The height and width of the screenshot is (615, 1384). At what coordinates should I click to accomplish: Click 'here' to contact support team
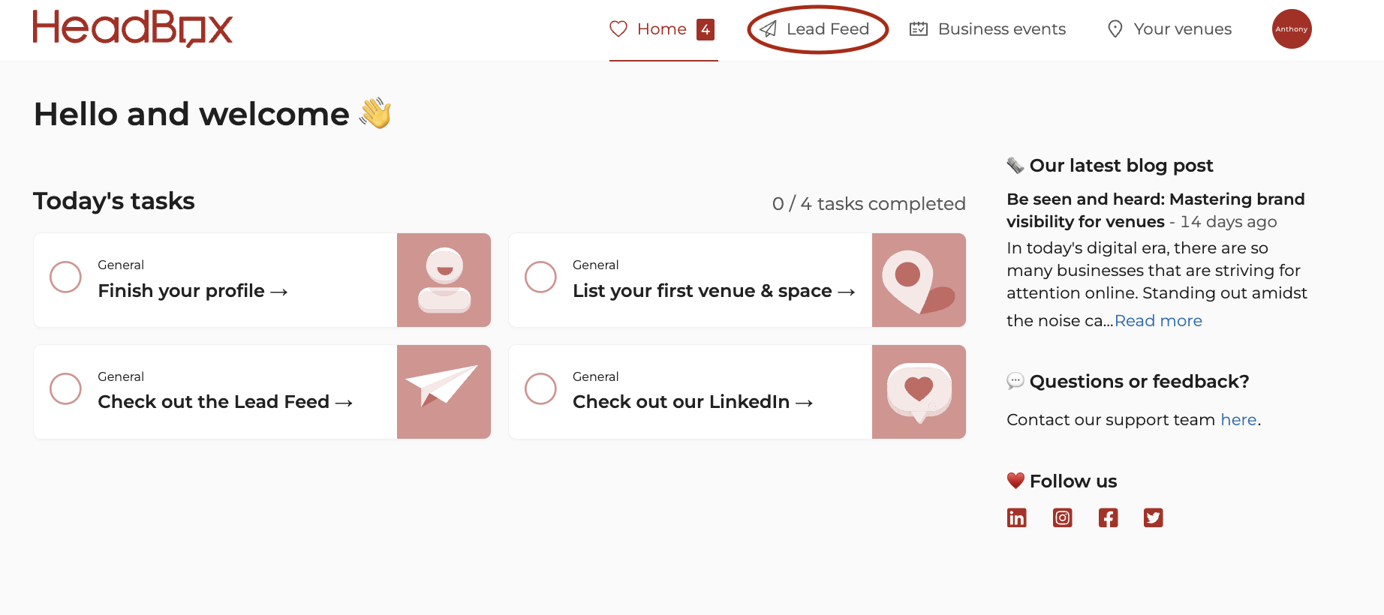1238,419
